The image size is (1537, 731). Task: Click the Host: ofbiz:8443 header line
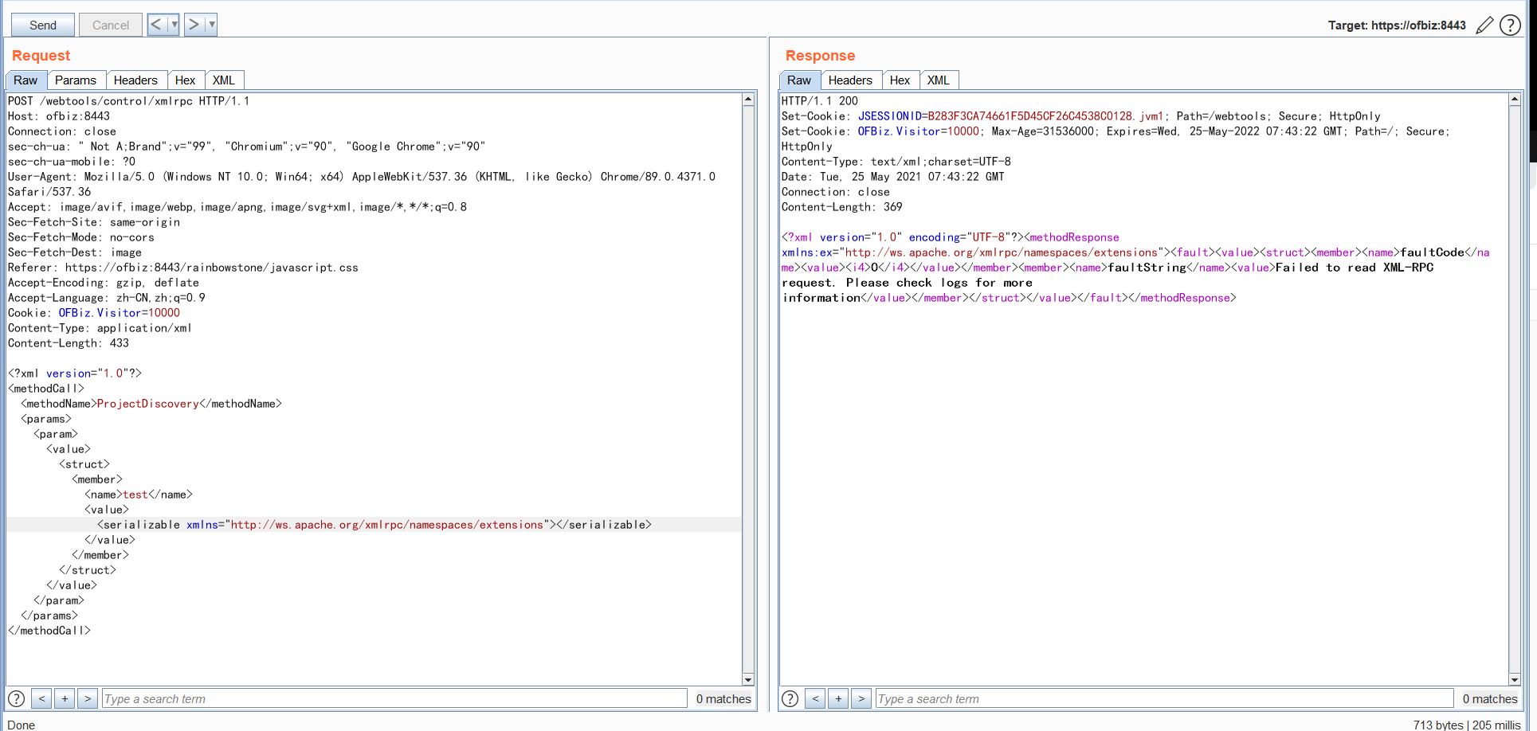[59, 116]
